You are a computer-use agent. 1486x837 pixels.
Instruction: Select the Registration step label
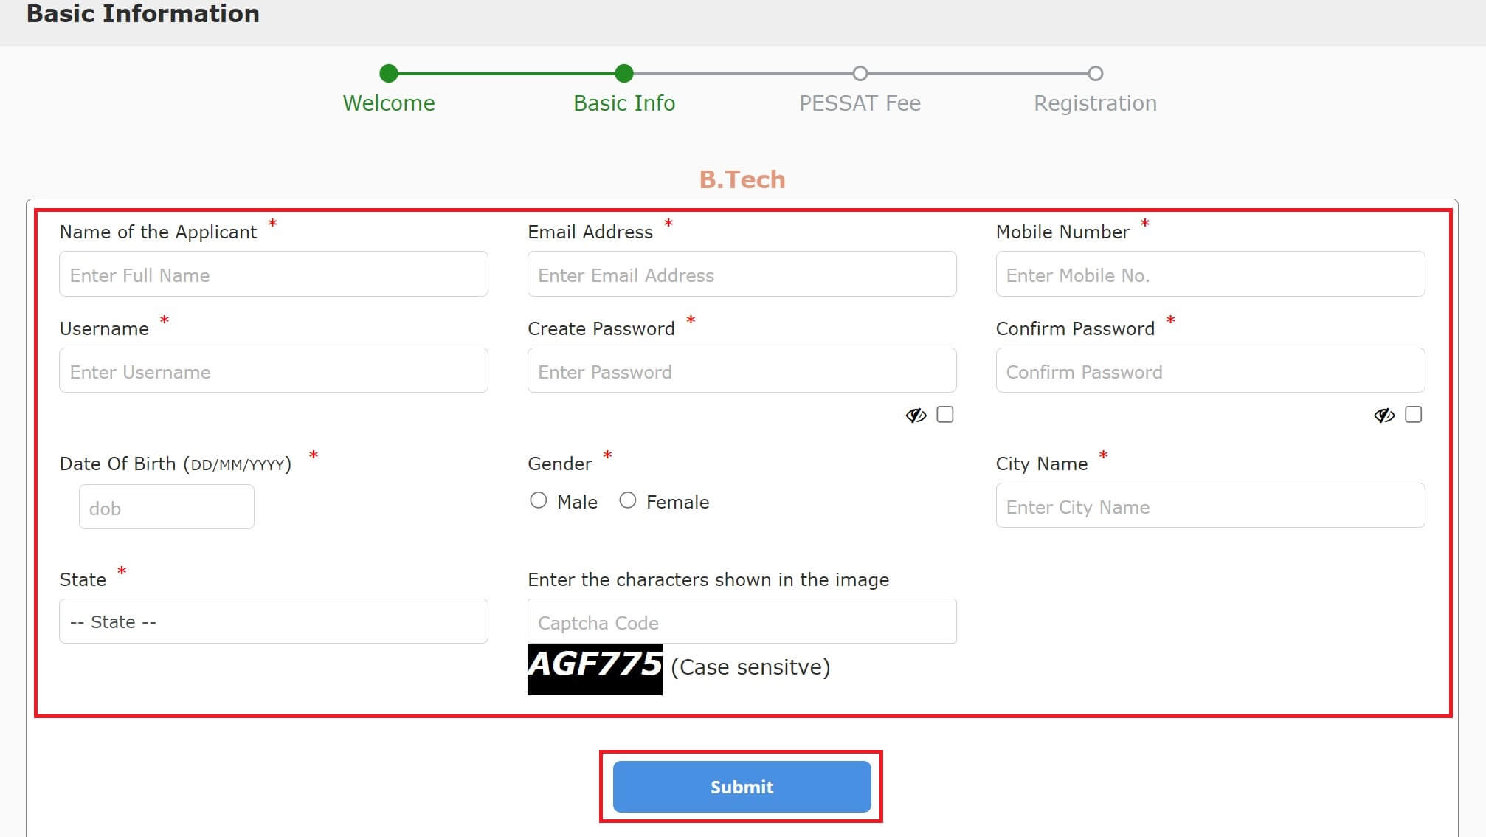pyautogui.click(x=1095, y=103)
